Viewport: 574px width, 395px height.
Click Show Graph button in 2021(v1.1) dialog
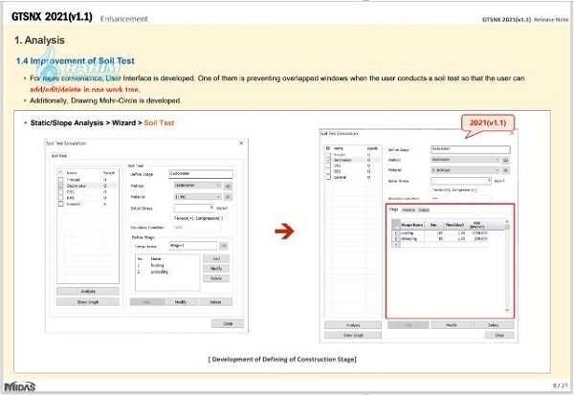point(353,335)
